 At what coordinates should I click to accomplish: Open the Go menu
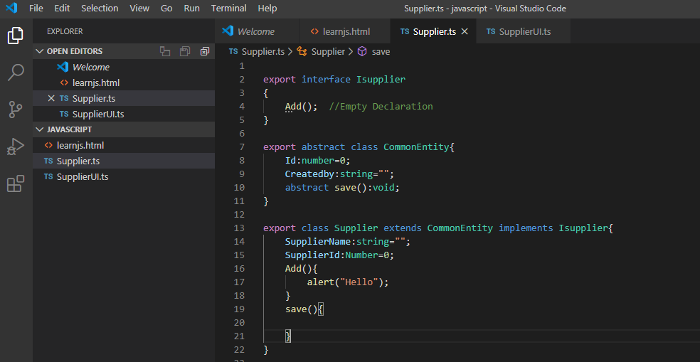[166, 9]
